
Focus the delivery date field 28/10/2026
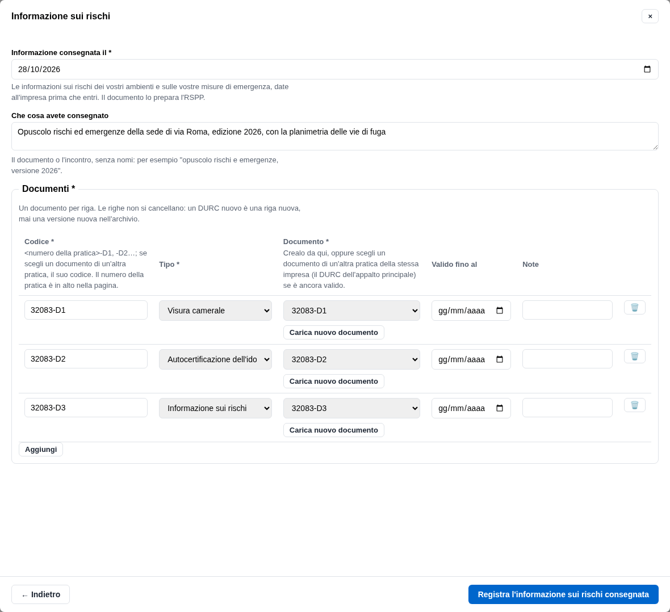[x=334, y=69]
